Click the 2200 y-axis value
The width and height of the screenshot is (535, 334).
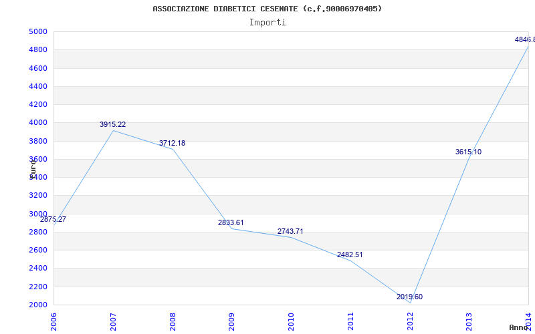(x=37, y=287)
